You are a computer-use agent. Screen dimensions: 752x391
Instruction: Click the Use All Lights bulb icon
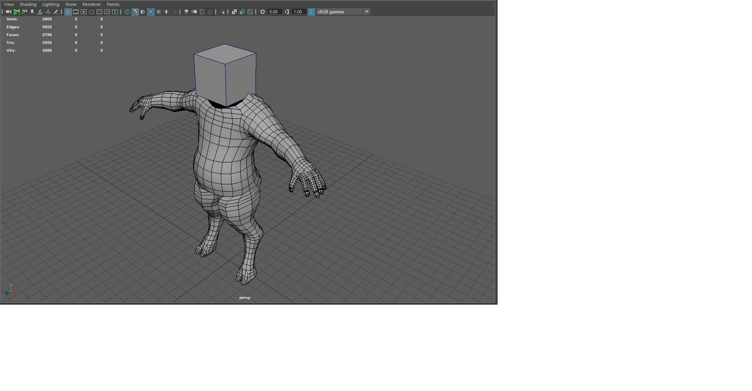point(166,12)
